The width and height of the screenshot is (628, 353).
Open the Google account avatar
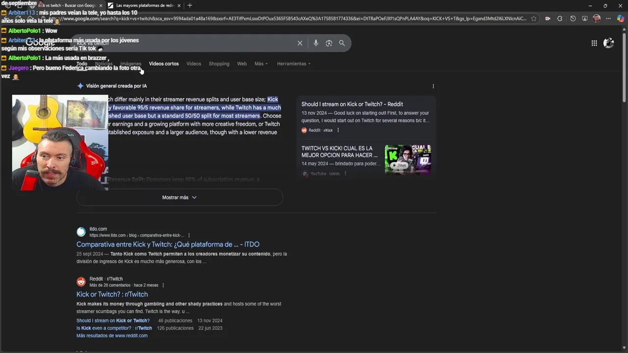[x=609, y=43]
